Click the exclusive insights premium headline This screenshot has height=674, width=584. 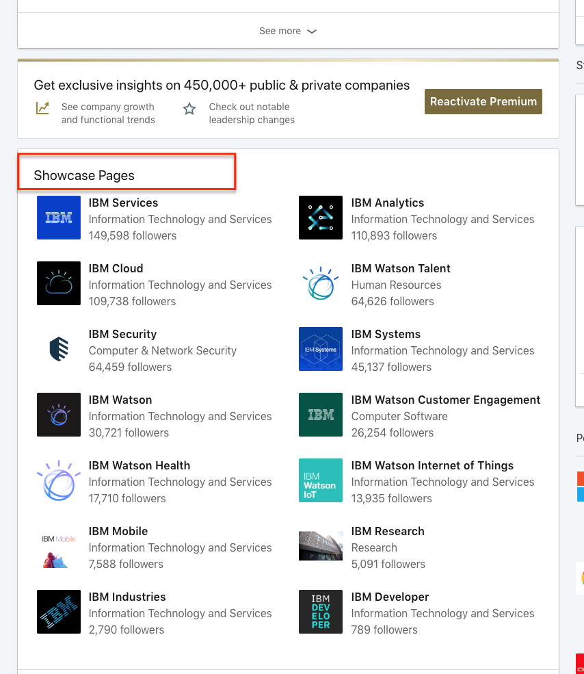pyautogui.click(x=222, y=85)
